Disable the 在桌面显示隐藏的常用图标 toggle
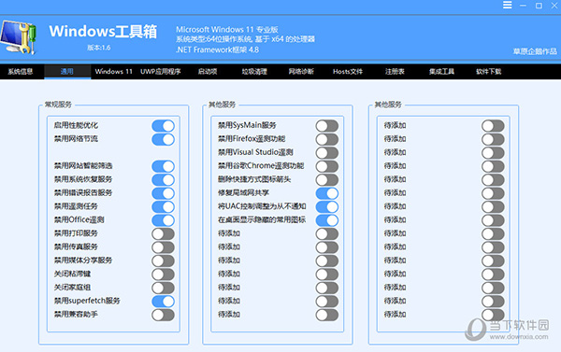 [327, 220]
